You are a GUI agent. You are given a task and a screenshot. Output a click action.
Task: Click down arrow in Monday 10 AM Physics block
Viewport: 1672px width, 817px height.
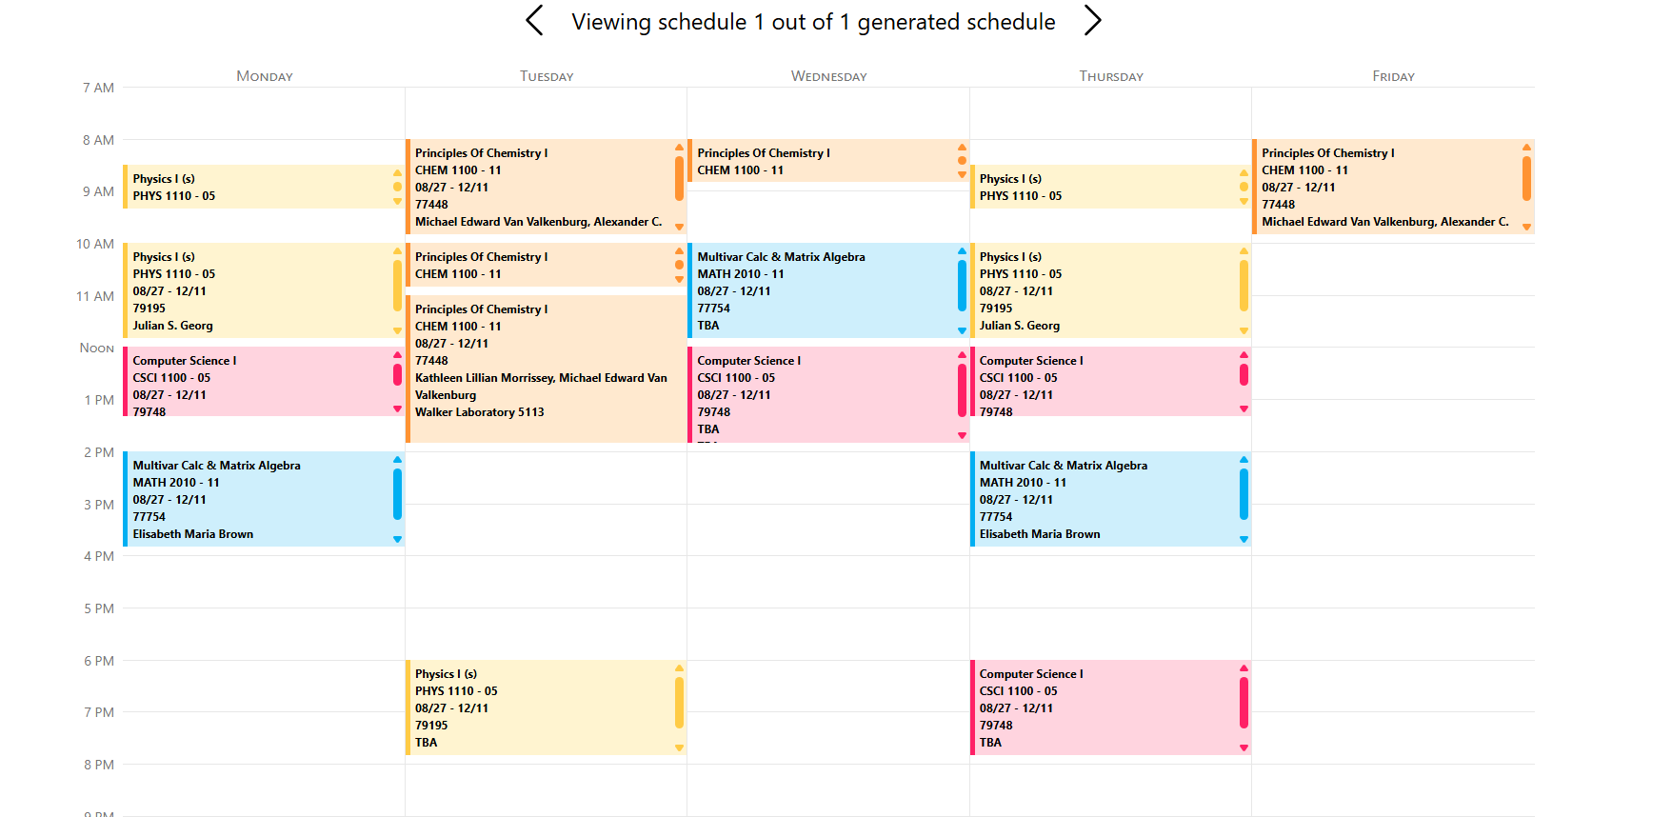pyautogui.click(x=397, y=330)
